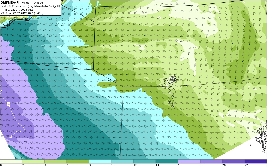Click the 25 m/s gust contour label
267x167 pixels.
click(8, 104)
